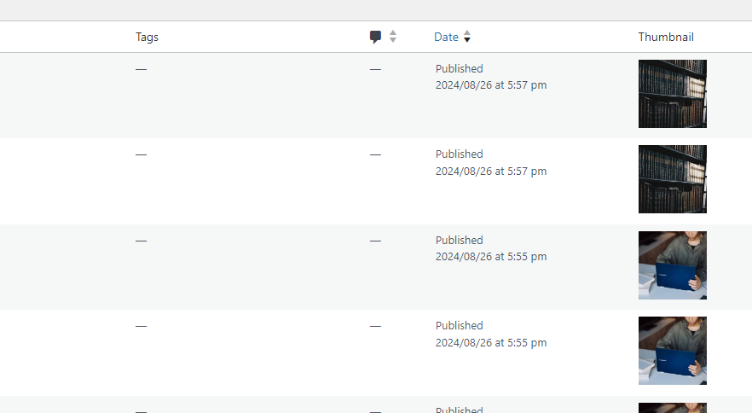Click the comments dash in the second row

[x=375, y=154]
